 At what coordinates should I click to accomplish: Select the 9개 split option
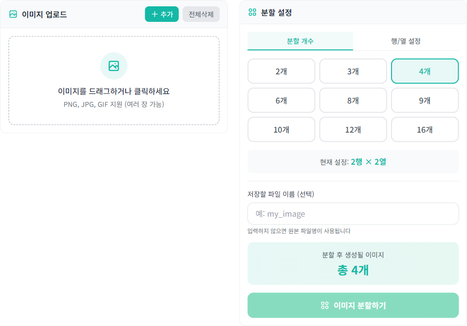pyautogui.click(x=425, y=100)
